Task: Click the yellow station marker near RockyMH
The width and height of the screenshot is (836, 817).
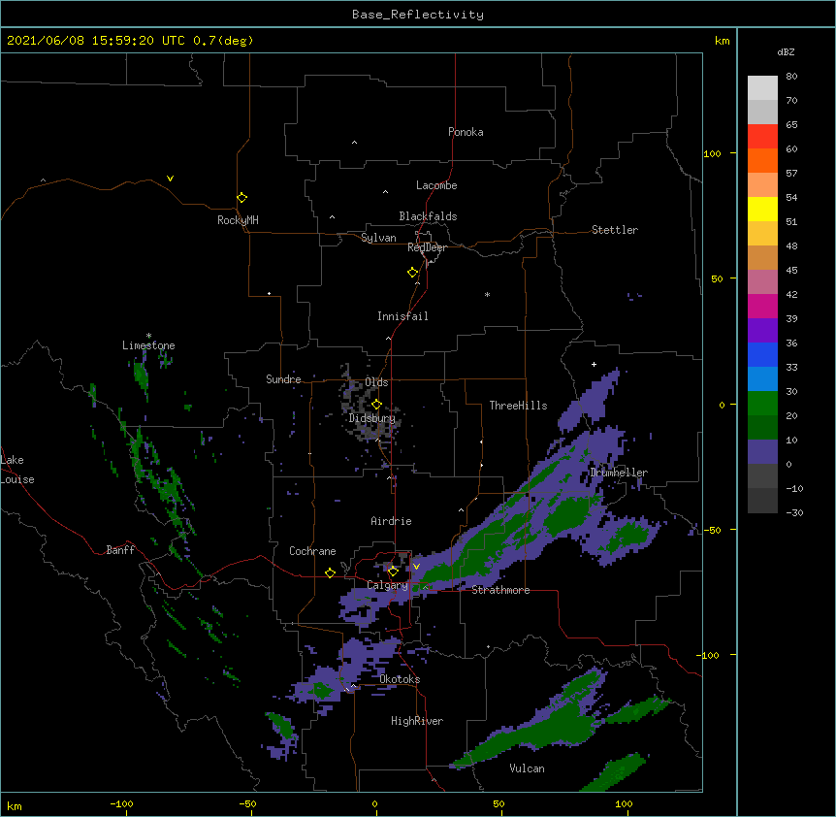Action: point(241,198)
